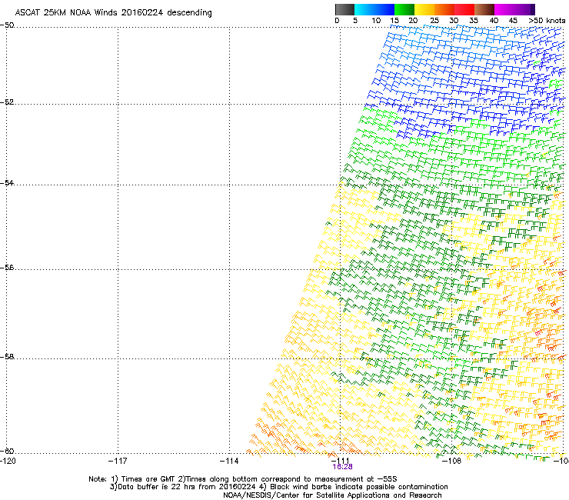569x500 pixels.
Task: Click the brown 35-40 knots legend segment
Action: click(x=484, y=9)
